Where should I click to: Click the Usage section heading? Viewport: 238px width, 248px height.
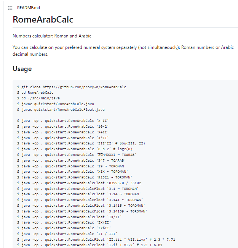pyautogui.click(x=22, y=69)
